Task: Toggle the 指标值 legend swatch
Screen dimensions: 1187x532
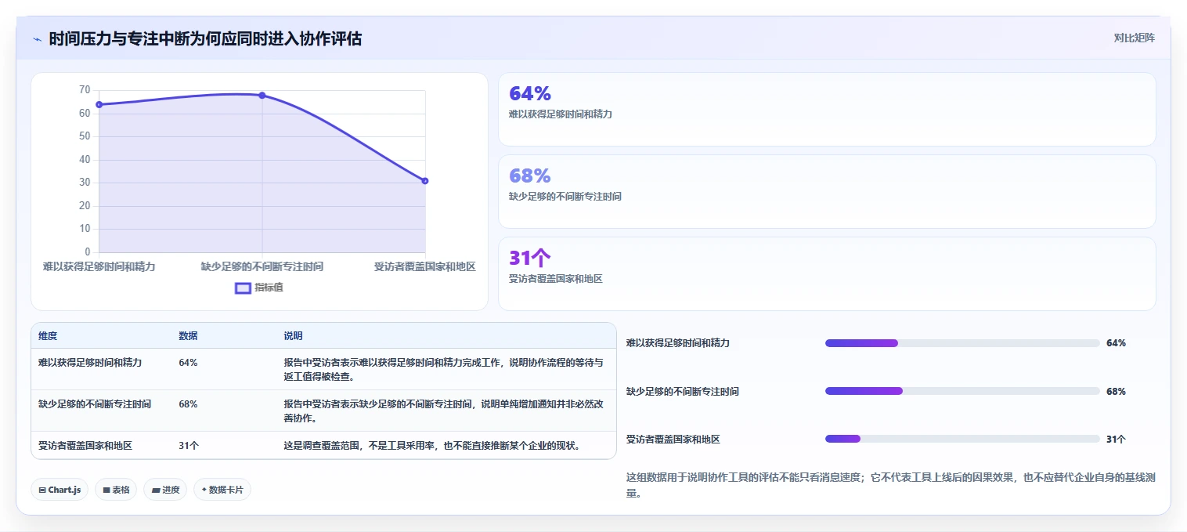Action: point(243,288)
